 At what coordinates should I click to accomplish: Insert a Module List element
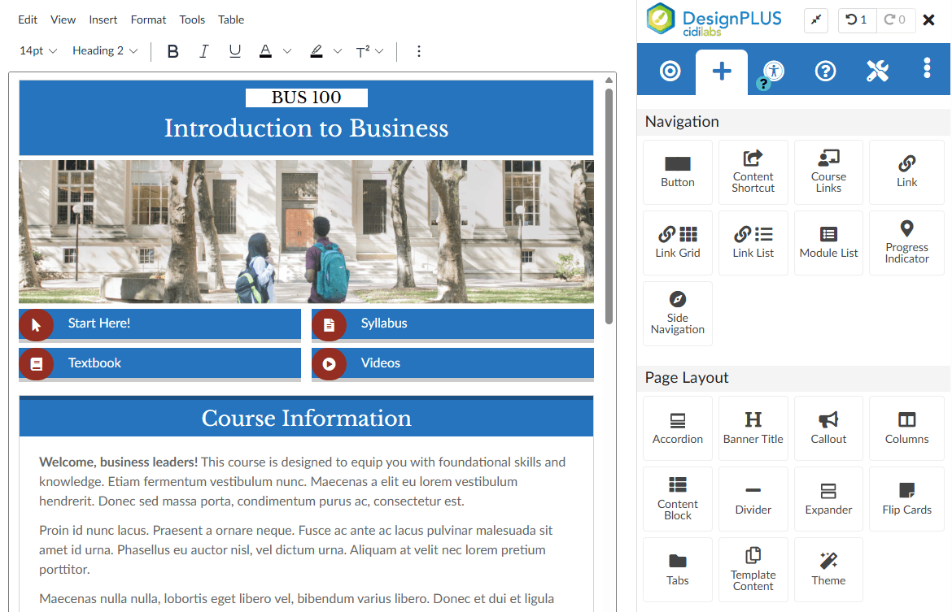pyautogui.click(x=828, y=243)
